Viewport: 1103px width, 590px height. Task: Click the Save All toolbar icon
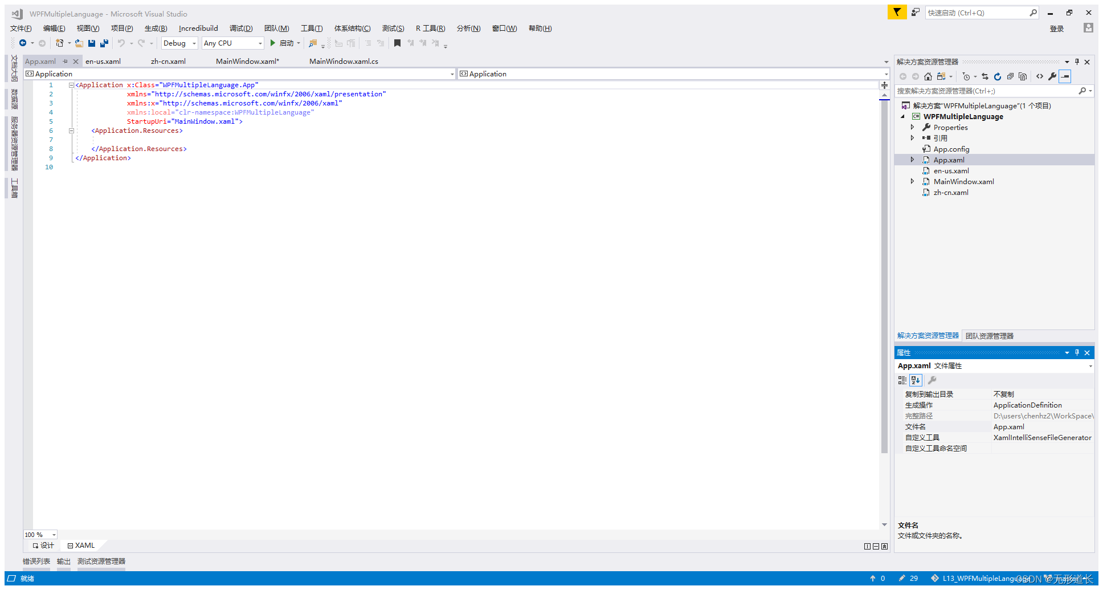click(x=104, y=43)
